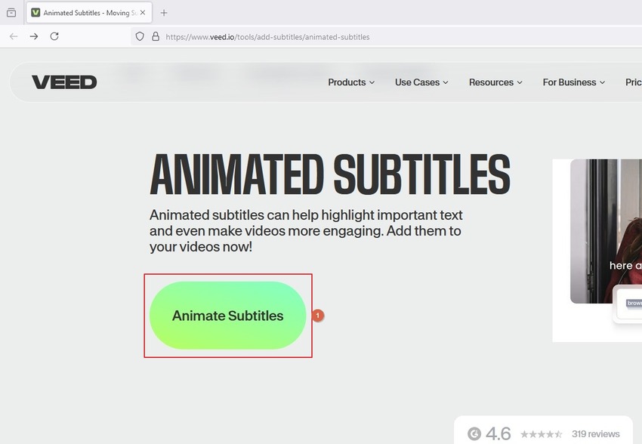Expand the Resources menu
This screenshot has width=642, height=444.
pyautogui.click(x=495, y=82)
